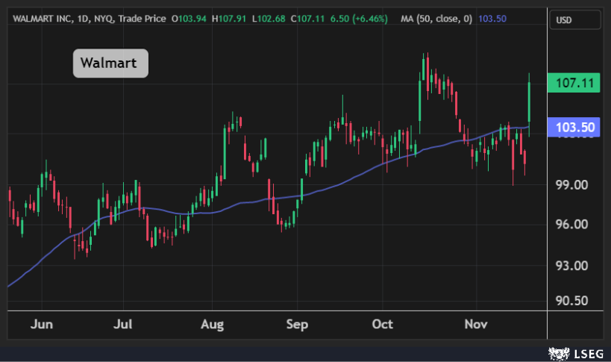The height and width of the screenshot is (362, 611).
Task: Select the Nov label on time axis
Action: click(x=475, y=325)
